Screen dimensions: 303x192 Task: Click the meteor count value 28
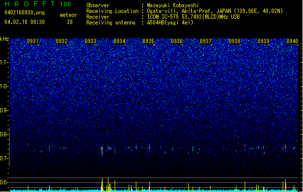pos(70,22)
